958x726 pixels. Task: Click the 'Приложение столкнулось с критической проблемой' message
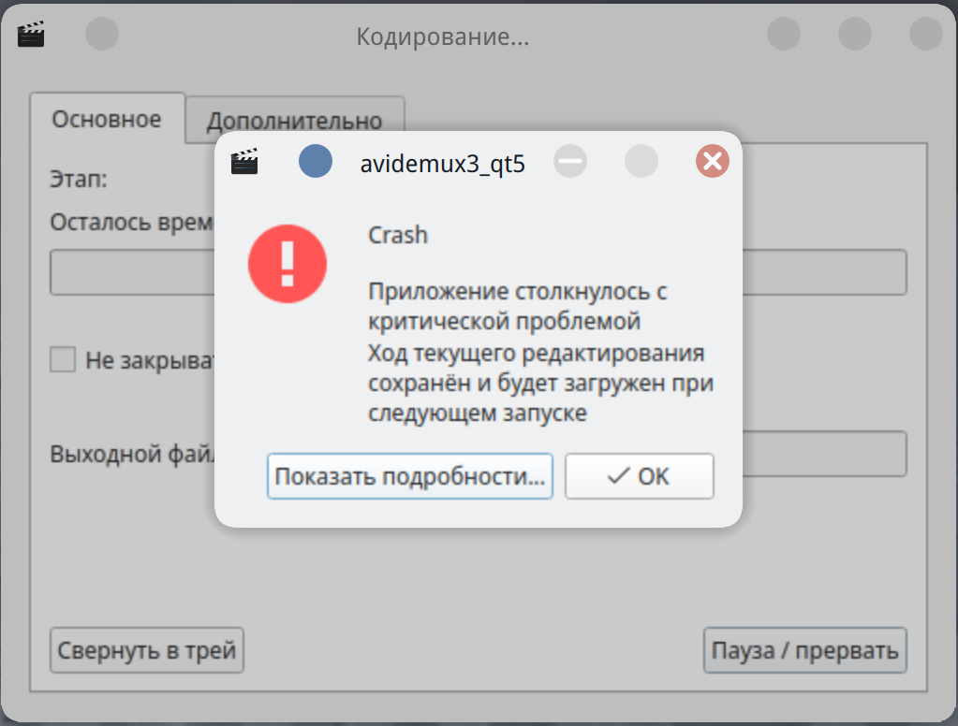click(517, 306)
